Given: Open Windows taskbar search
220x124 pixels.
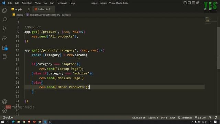Looking at the screenshot, I should point(8,122).
